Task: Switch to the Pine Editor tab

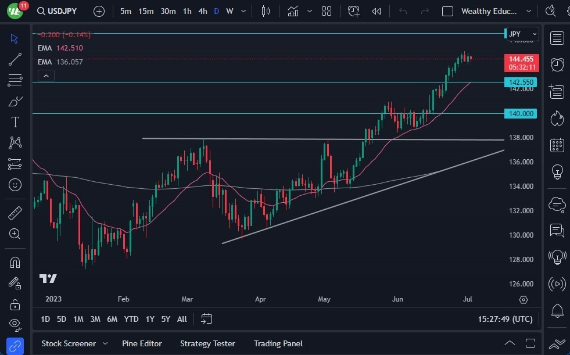Action: point(142,343)
